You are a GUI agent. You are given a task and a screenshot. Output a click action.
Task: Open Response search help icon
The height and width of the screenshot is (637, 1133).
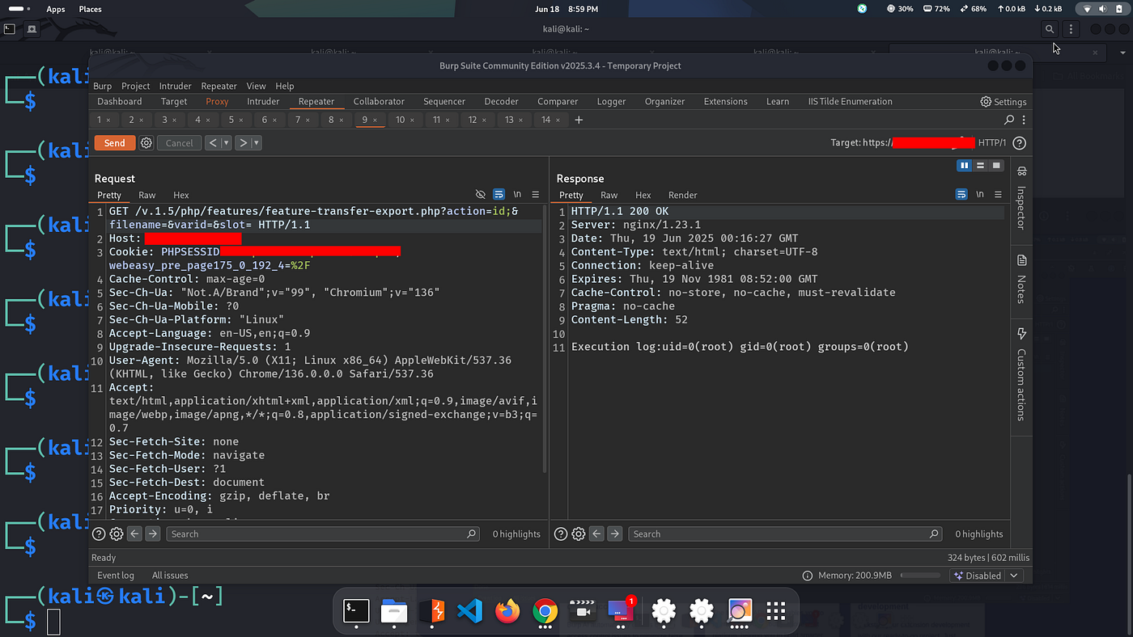point(561,534)
